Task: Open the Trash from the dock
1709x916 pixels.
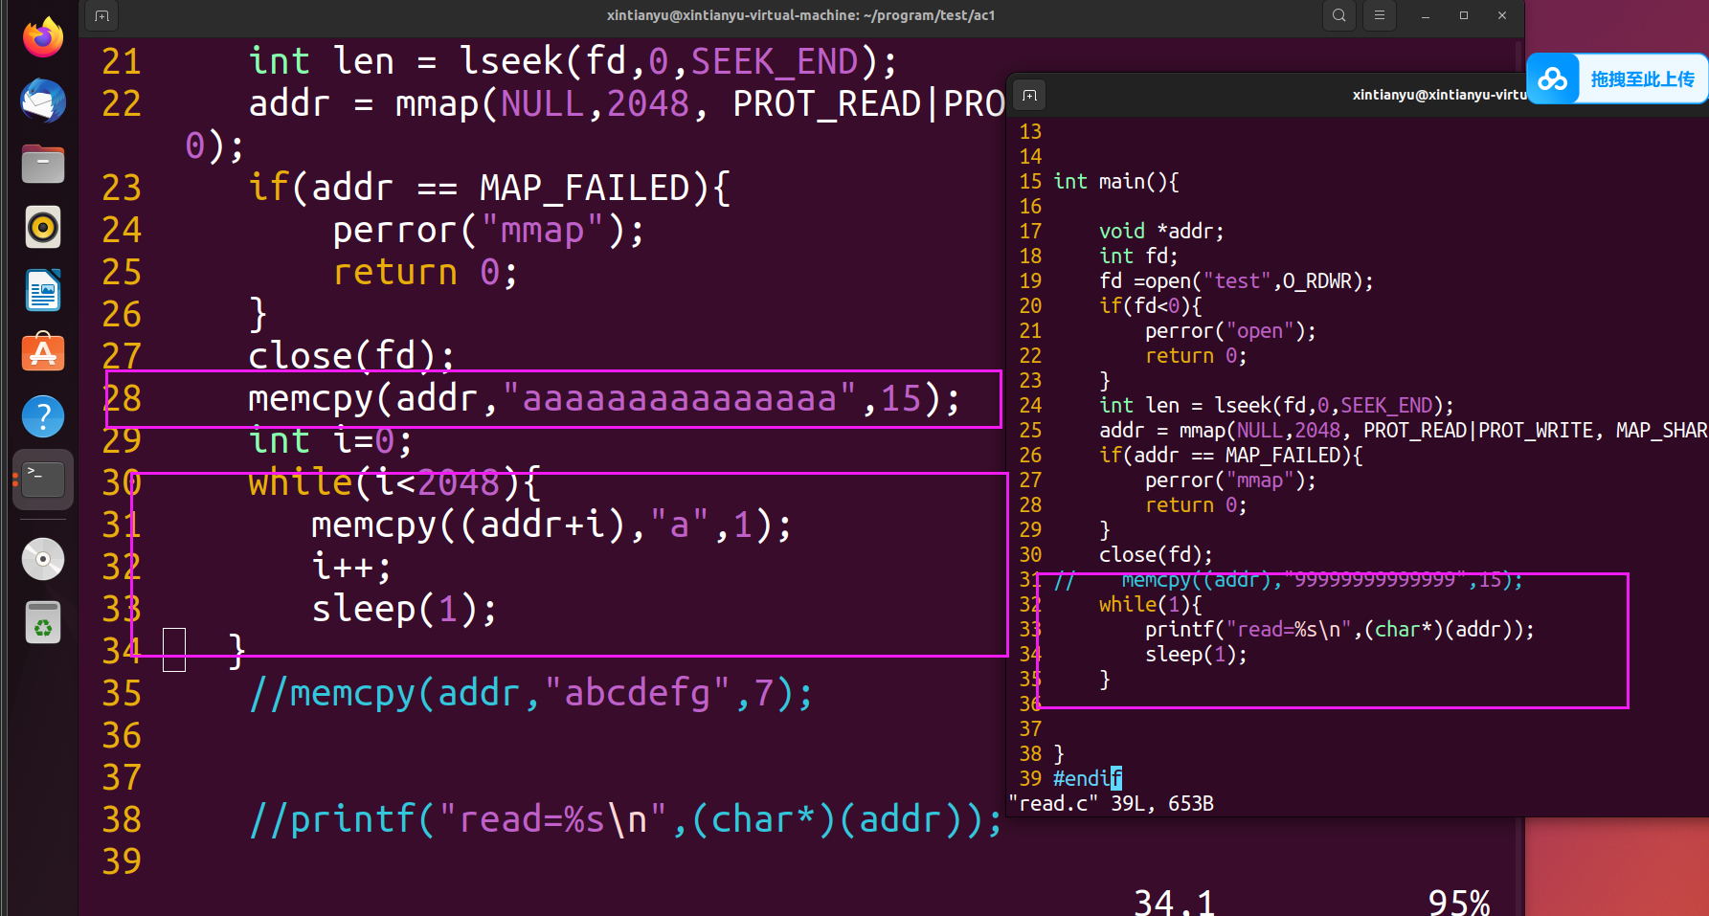Action: (x=42, y=621)
